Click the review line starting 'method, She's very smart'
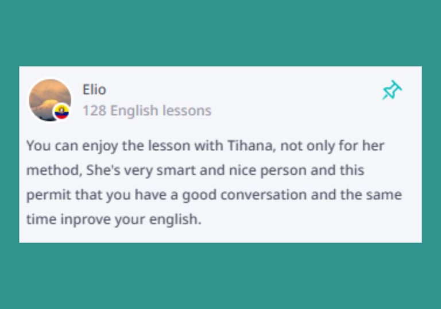This screenshot has height=309, width=441. 195,171
